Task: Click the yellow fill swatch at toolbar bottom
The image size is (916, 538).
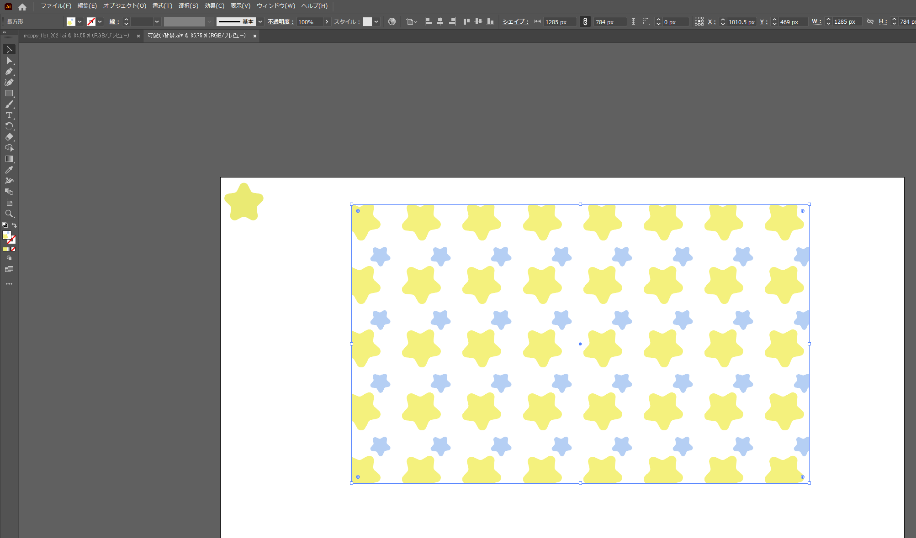Action: 5,249
